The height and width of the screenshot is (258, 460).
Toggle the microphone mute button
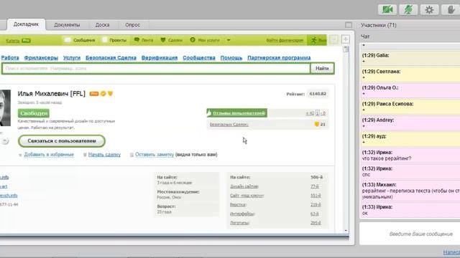point(408,9)
